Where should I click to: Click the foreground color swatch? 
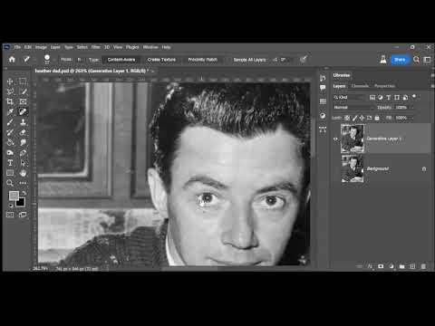pyautogui.click(x=14, y=196)
